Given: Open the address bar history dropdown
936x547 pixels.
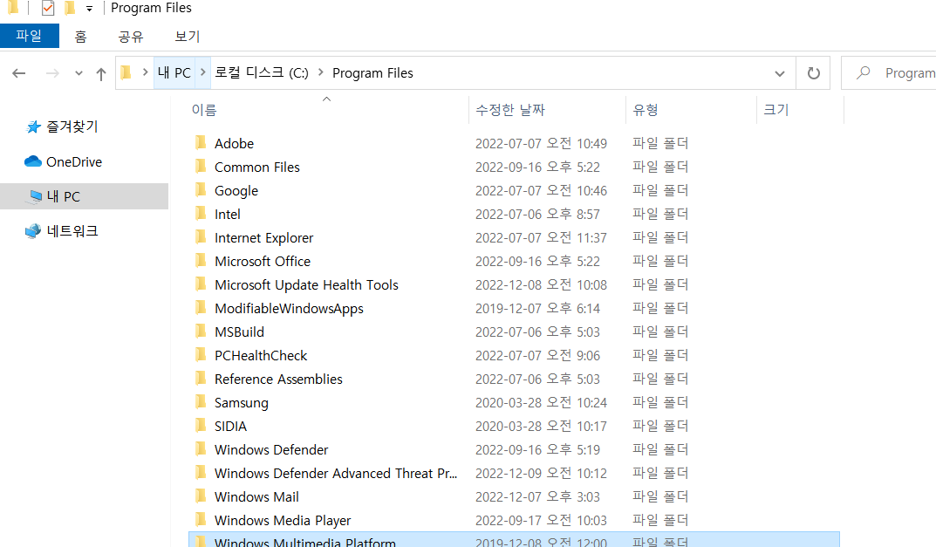Looking at the screenshot, I should pyautogui.click(x=780, y=73).
